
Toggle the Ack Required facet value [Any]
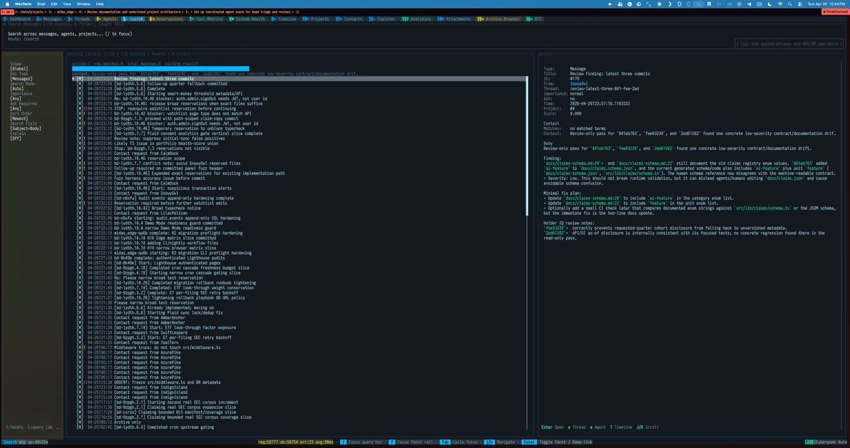[x=16, y=108]
